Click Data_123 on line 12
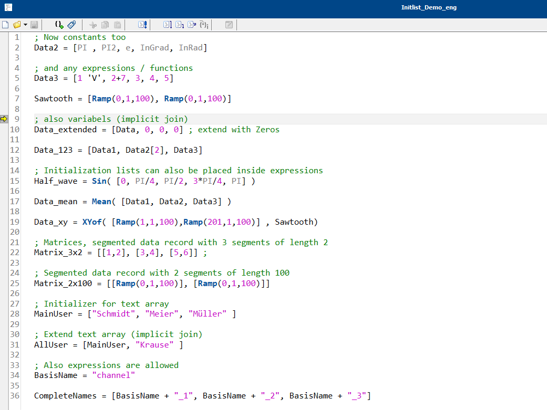This screenshot has height=410, width=547. pos(54,150)
